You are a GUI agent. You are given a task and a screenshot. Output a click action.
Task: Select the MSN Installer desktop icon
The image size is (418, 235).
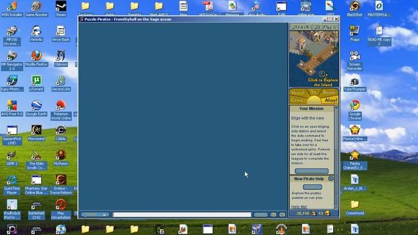12,8
